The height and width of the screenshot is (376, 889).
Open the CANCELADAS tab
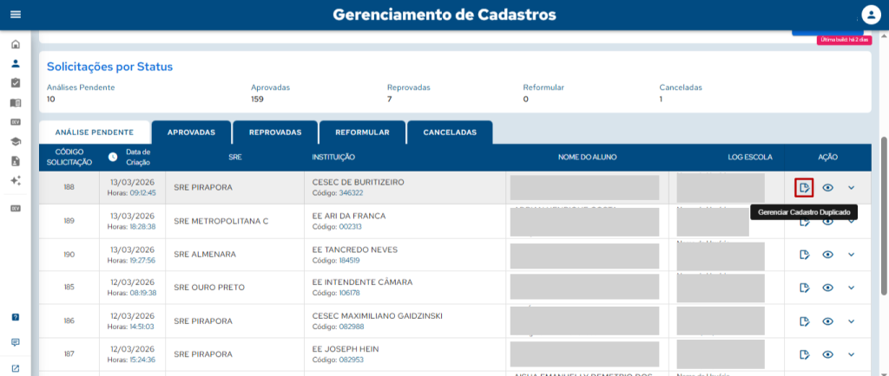[449, 133]
